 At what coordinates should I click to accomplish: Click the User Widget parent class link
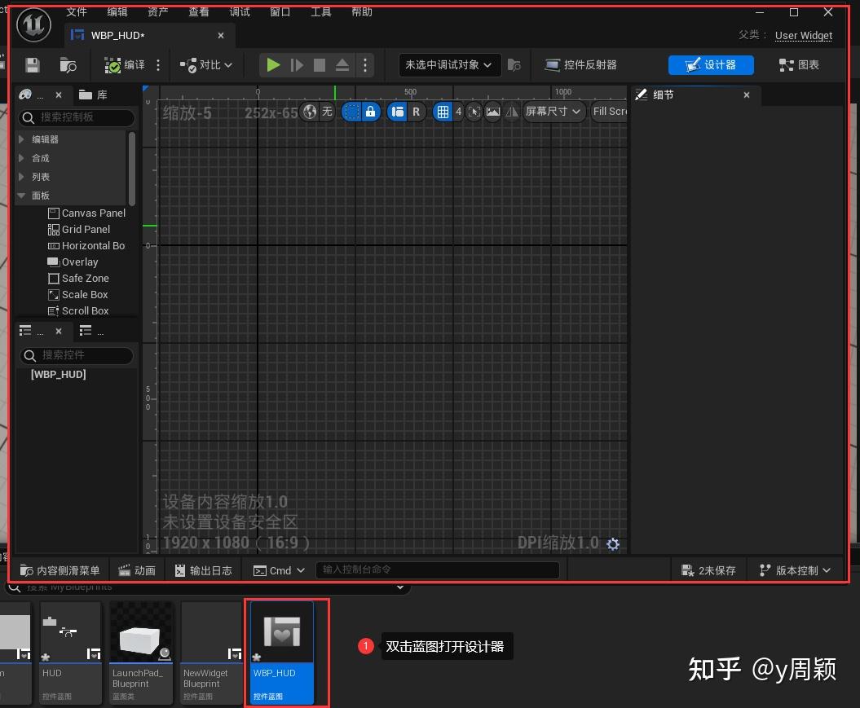click(804, 35)
